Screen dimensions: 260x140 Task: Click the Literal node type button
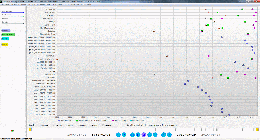point(5,44)
